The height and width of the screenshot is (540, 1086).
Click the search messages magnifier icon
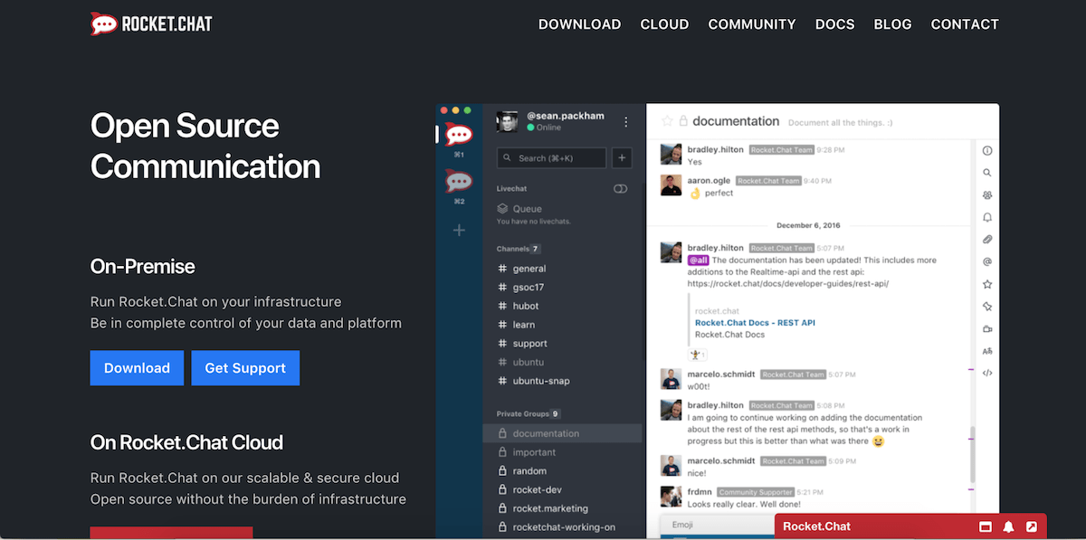click(987, 173)
